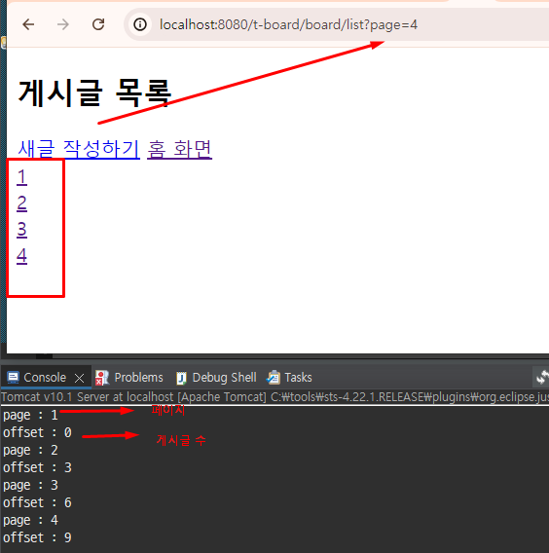Go to page 4 link
The image size is (549, 553).
tap(21, 256)
